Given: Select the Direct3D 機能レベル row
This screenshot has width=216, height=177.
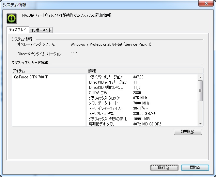Looking at the screenshot, I should tap(106, 88).
